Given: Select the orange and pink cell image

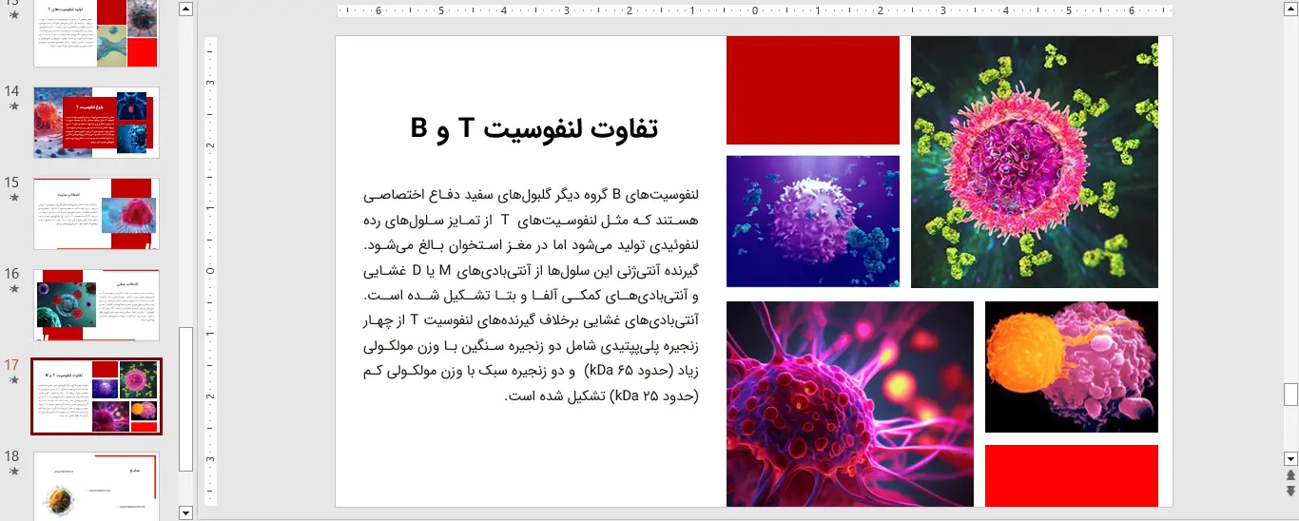Looking at the screenshot, I should (1071, 367).
